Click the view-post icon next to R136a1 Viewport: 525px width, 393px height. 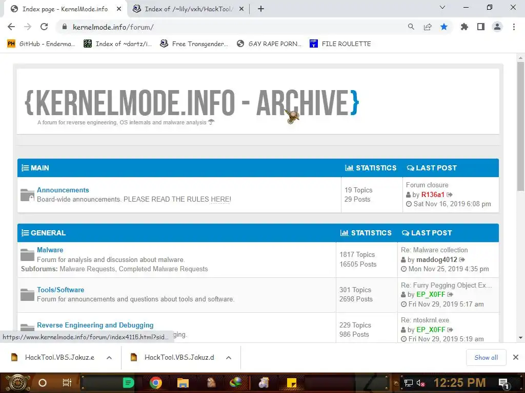pos(450,194)
